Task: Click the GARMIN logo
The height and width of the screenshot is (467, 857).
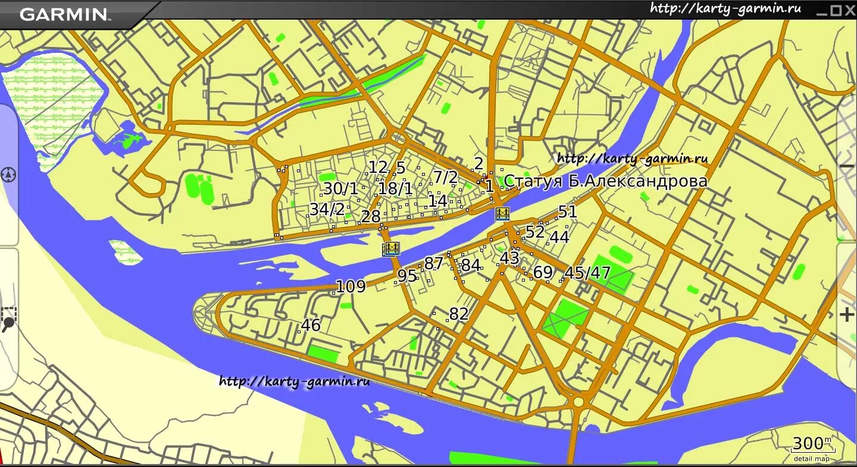Action: click(x=64, y=14)
